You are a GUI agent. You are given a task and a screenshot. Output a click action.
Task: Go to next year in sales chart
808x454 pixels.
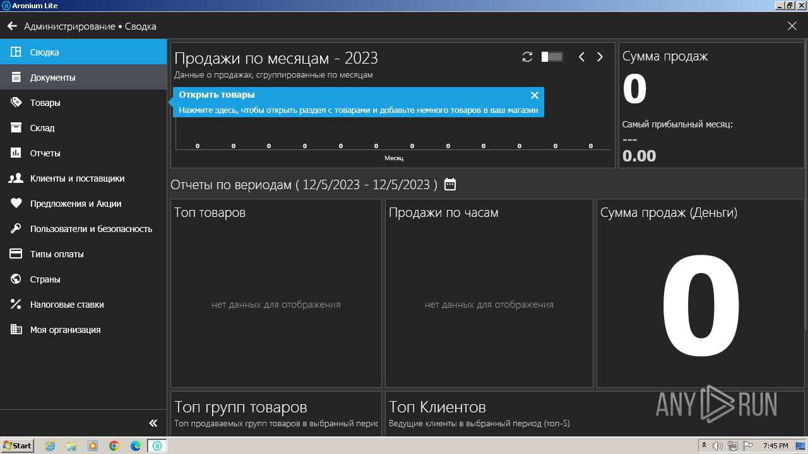pos(600,57)
